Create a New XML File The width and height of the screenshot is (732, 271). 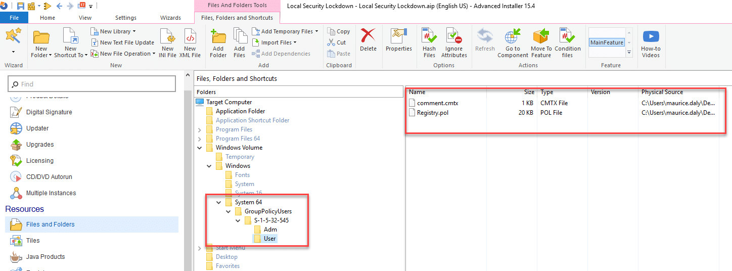coord(190,43)
